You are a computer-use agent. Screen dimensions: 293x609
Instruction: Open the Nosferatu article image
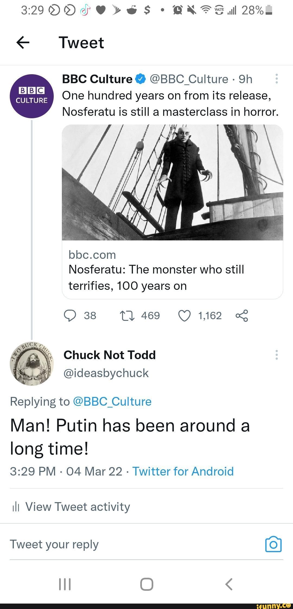pos(173,182)
